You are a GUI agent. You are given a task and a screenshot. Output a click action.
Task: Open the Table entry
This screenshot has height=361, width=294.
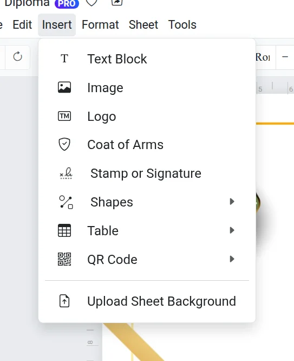[x=147, y=230]
